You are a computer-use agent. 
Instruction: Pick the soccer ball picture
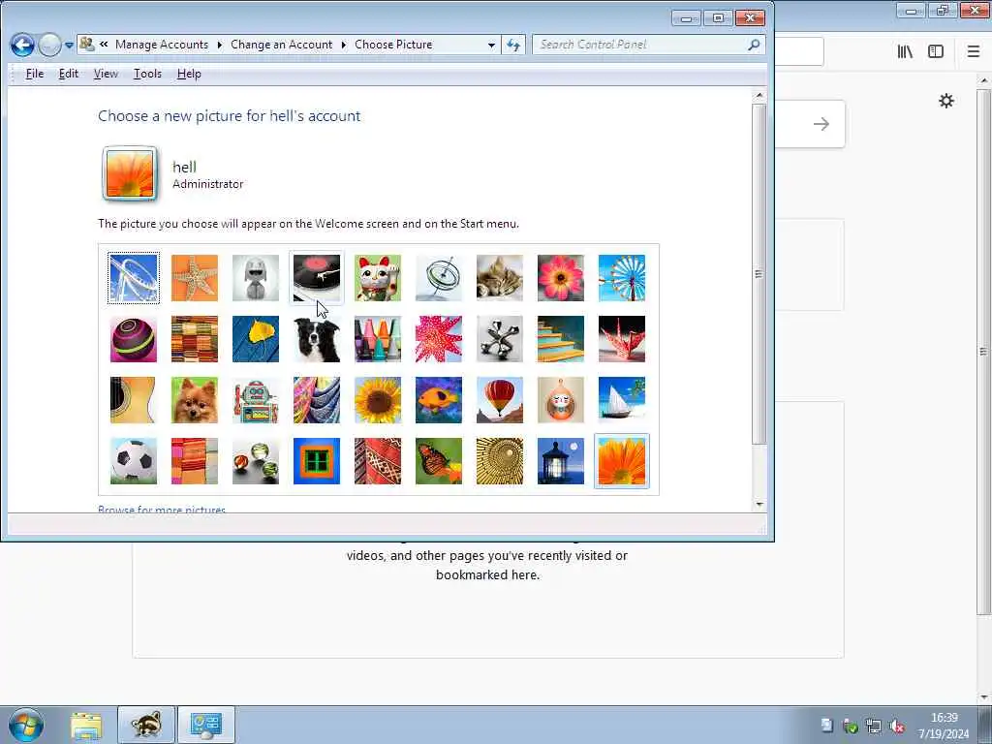click(x=134, y=461)
